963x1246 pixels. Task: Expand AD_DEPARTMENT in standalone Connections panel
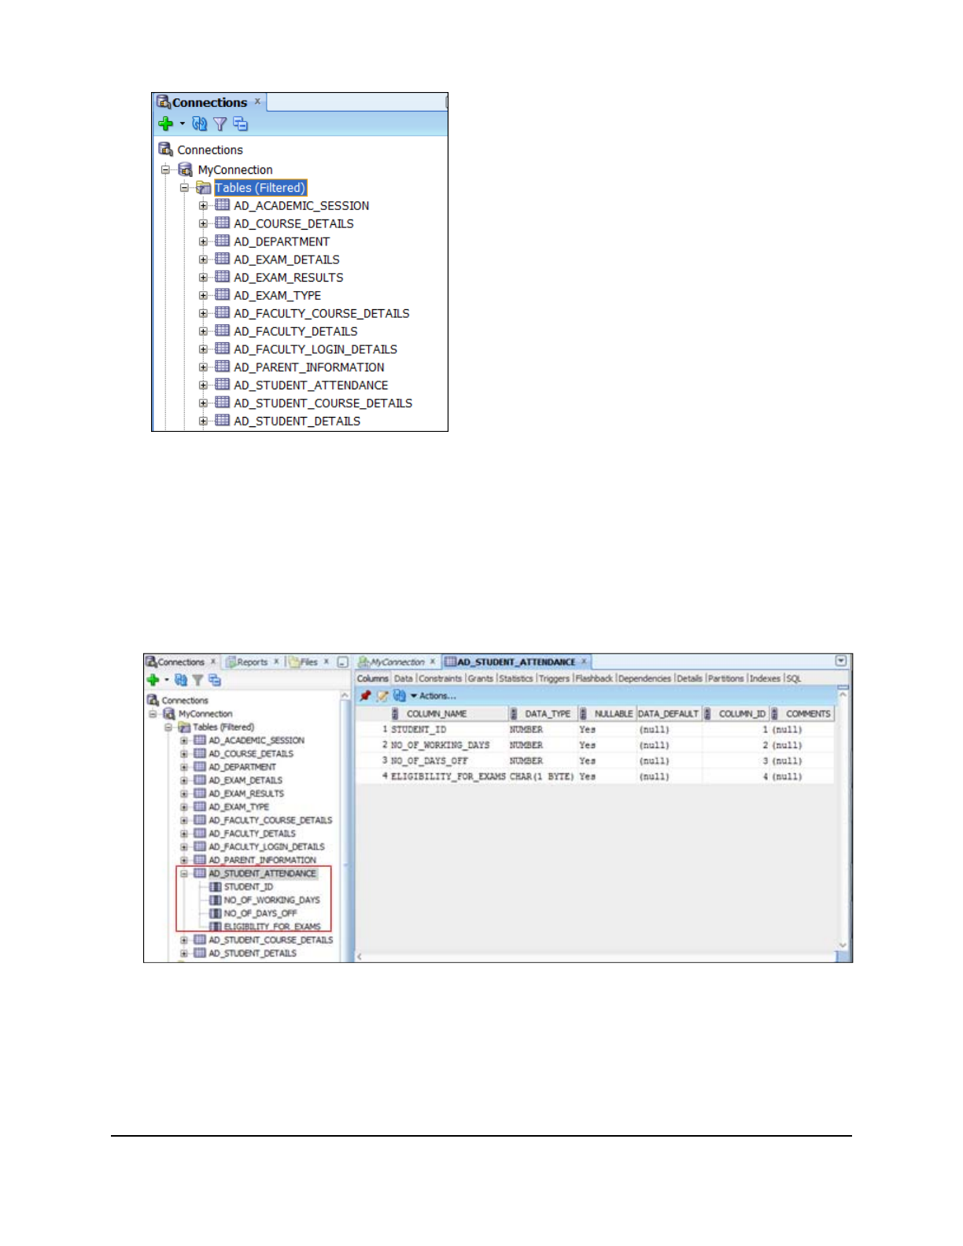pyautogui.click(x=203, y=242)
